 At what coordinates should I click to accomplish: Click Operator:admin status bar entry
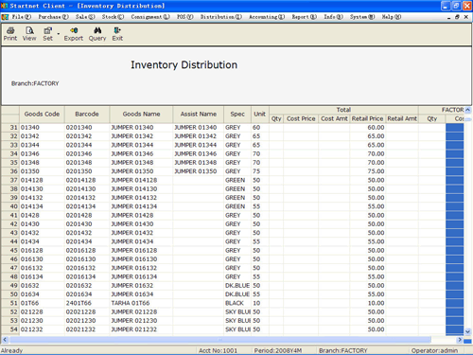click(434, 350)
